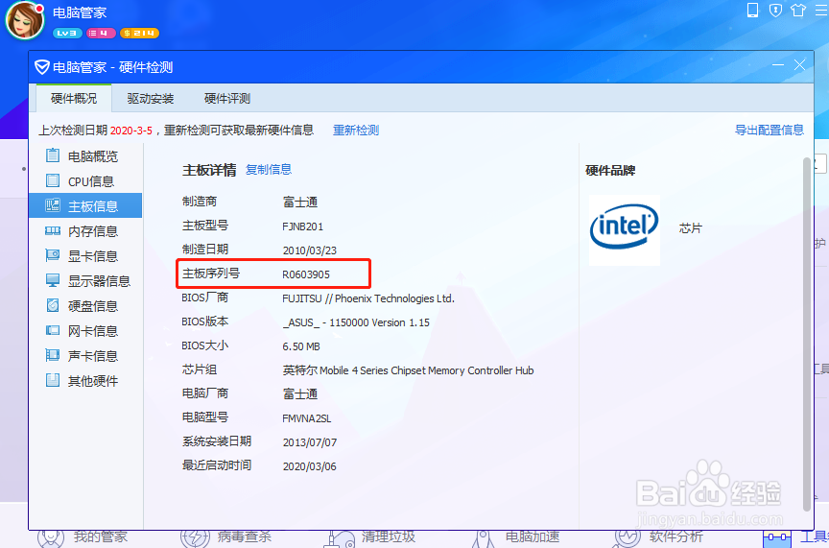Click the CPU信息 chip icon
This screenshot has width=829, height=548.
[x=53, y=180]
